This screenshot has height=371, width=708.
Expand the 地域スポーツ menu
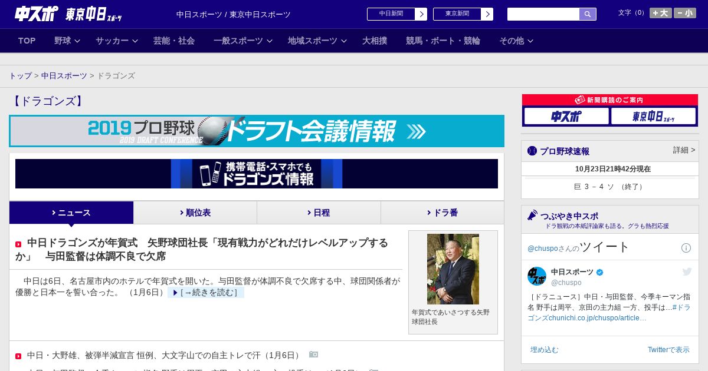(x=317, y=41)
